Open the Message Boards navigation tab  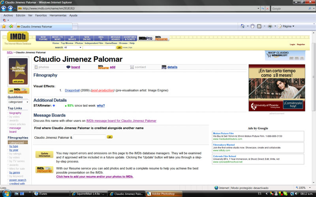point(115,38)
